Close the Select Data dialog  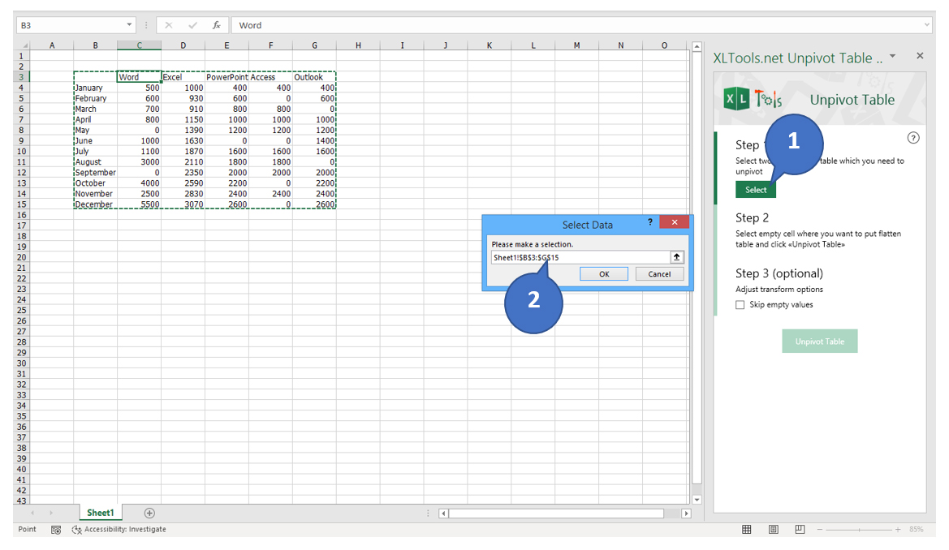tap(675, 222)
